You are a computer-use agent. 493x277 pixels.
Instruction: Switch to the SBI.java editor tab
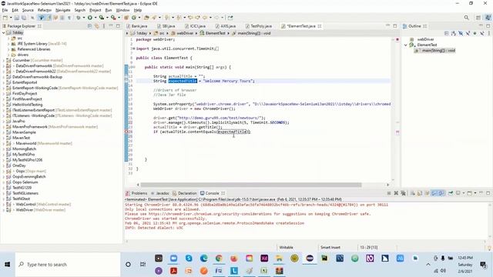[166, 26]
